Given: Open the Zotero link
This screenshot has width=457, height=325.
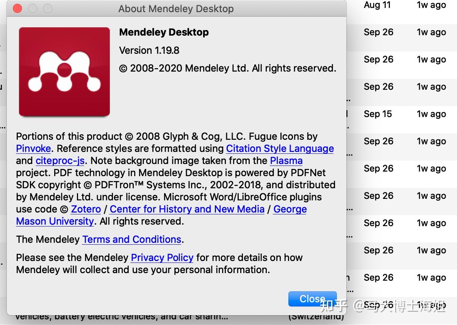Looking at the screenshot, I should click(86, 209).
